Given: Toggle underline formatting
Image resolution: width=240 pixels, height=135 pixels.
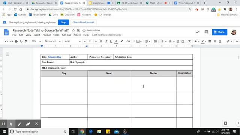Looking at the screenshot, I should pos(111,41).
